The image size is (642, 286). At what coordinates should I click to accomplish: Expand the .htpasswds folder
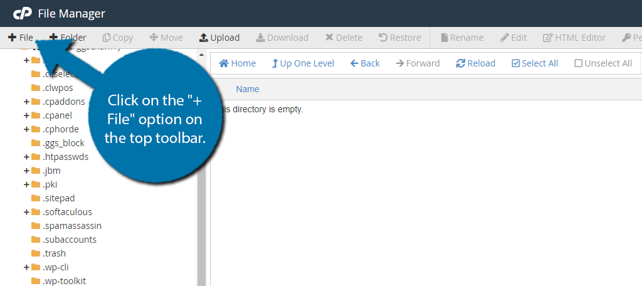[x=26, y=157]
